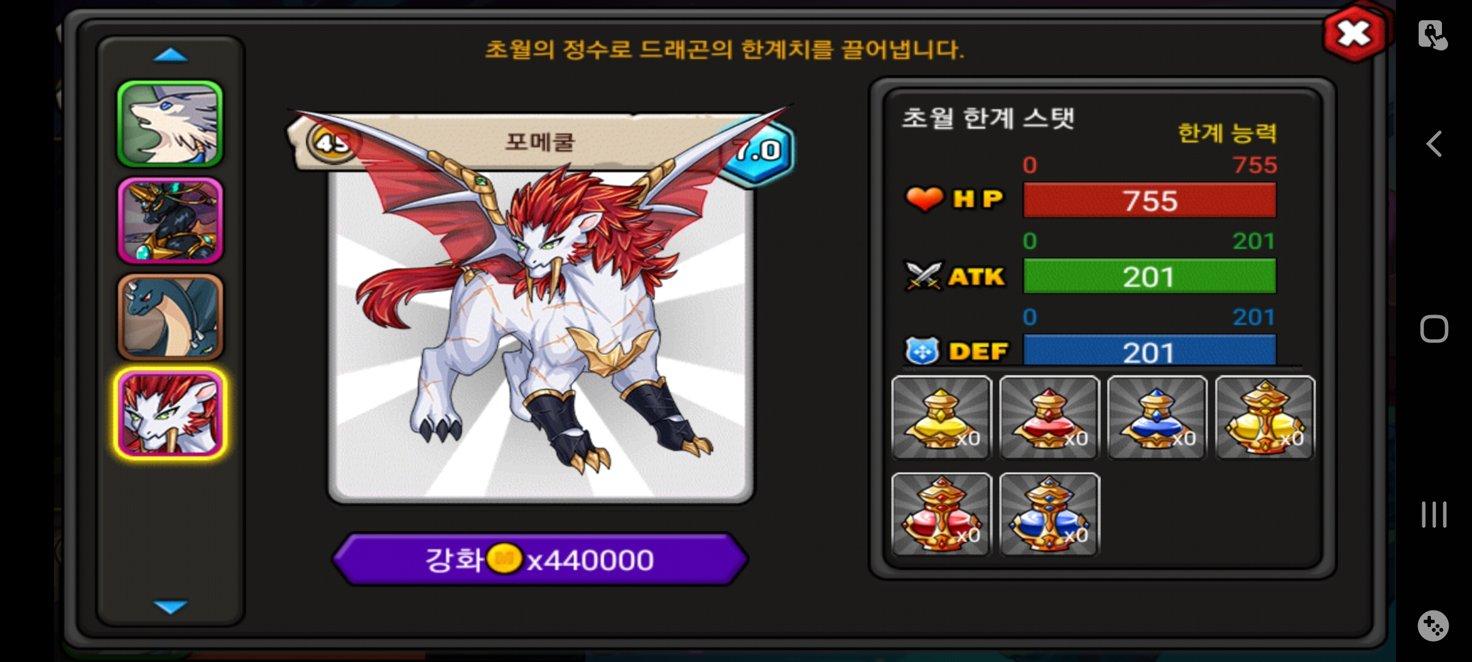Tap the green ATK 201 stat bar
The width and height of the screenshot is (1472, 662).
coord(1150,276)
